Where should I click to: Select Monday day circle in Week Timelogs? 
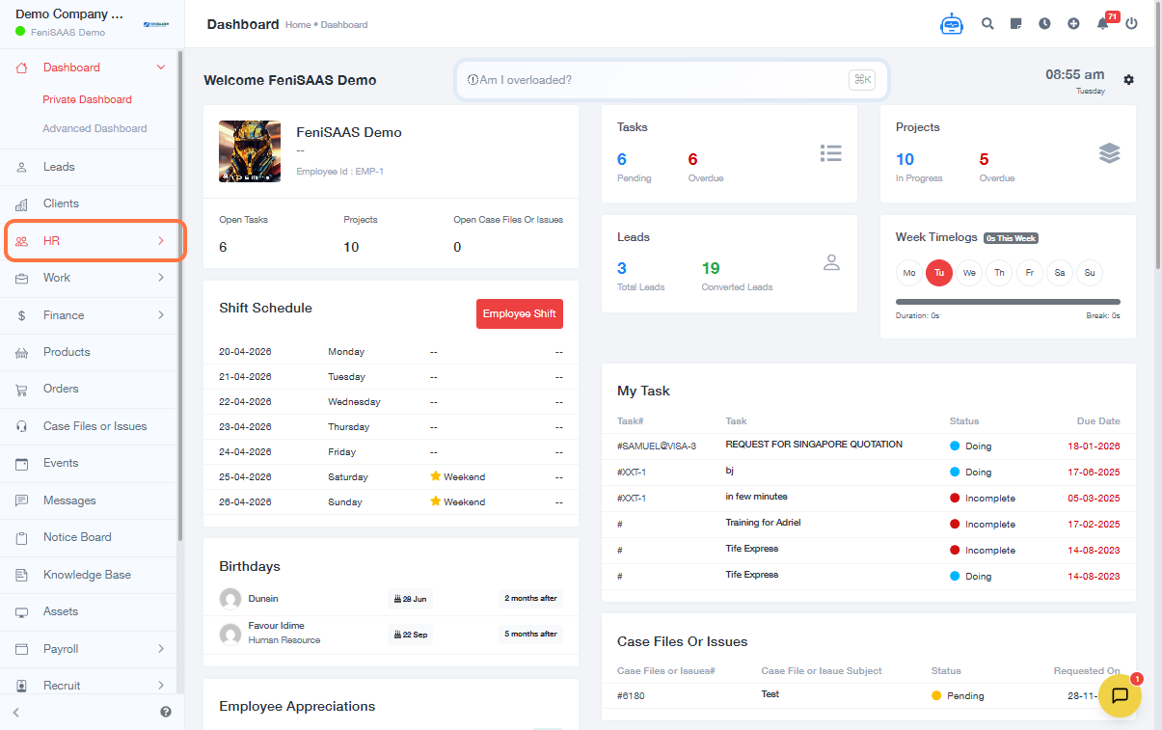click(908, 273)
